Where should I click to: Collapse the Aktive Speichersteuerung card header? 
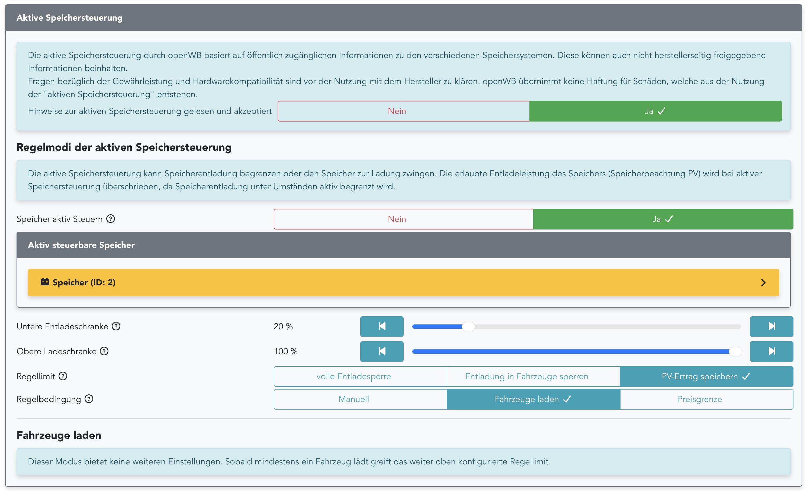(403, 18)
